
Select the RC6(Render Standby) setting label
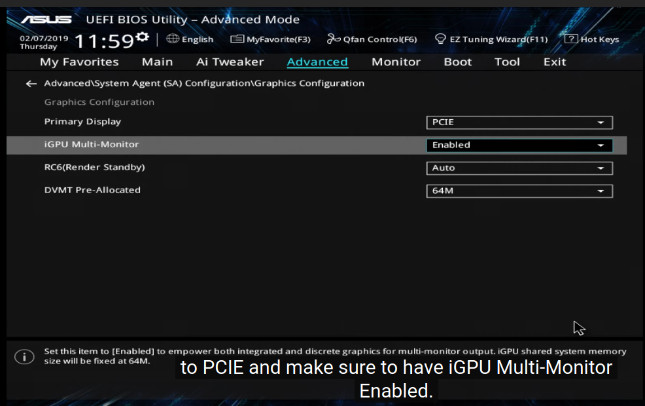(x=94, y=168)
